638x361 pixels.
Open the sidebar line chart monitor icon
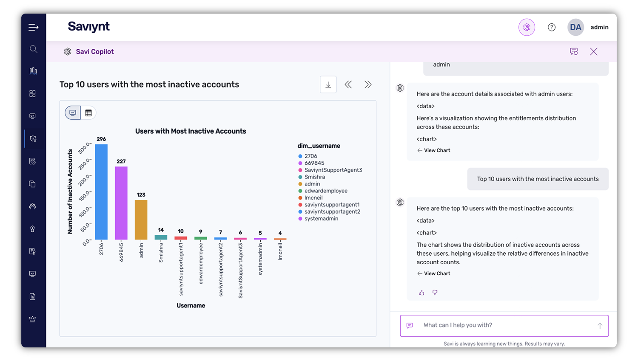coord(33,274)
